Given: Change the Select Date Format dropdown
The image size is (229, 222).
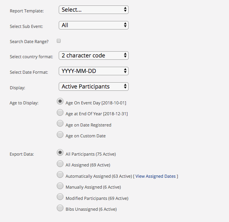Looking at the screenshot, I should [x=94, y=71].
